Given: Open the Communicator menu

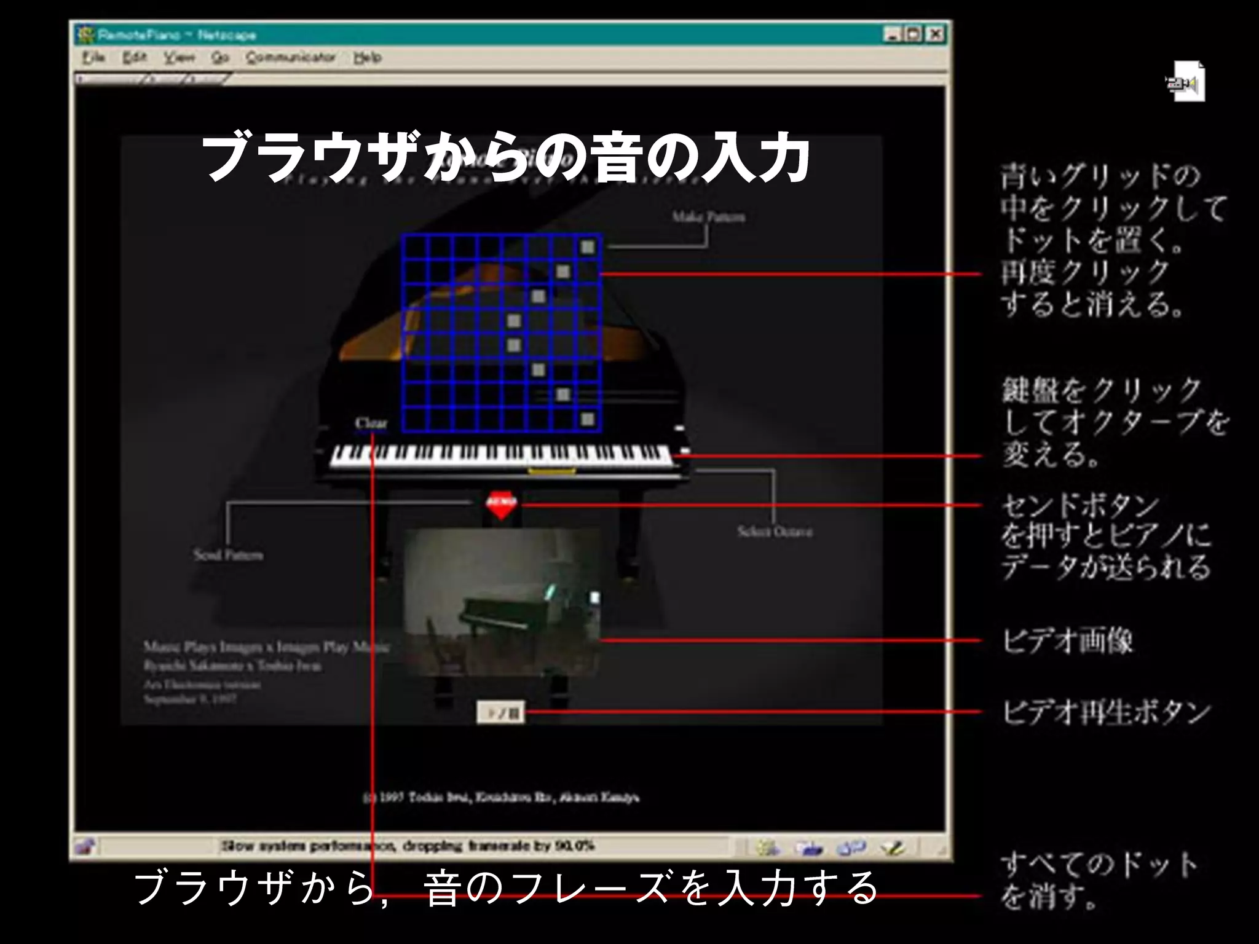Looking at the screenshot, I should click(290, 57).
